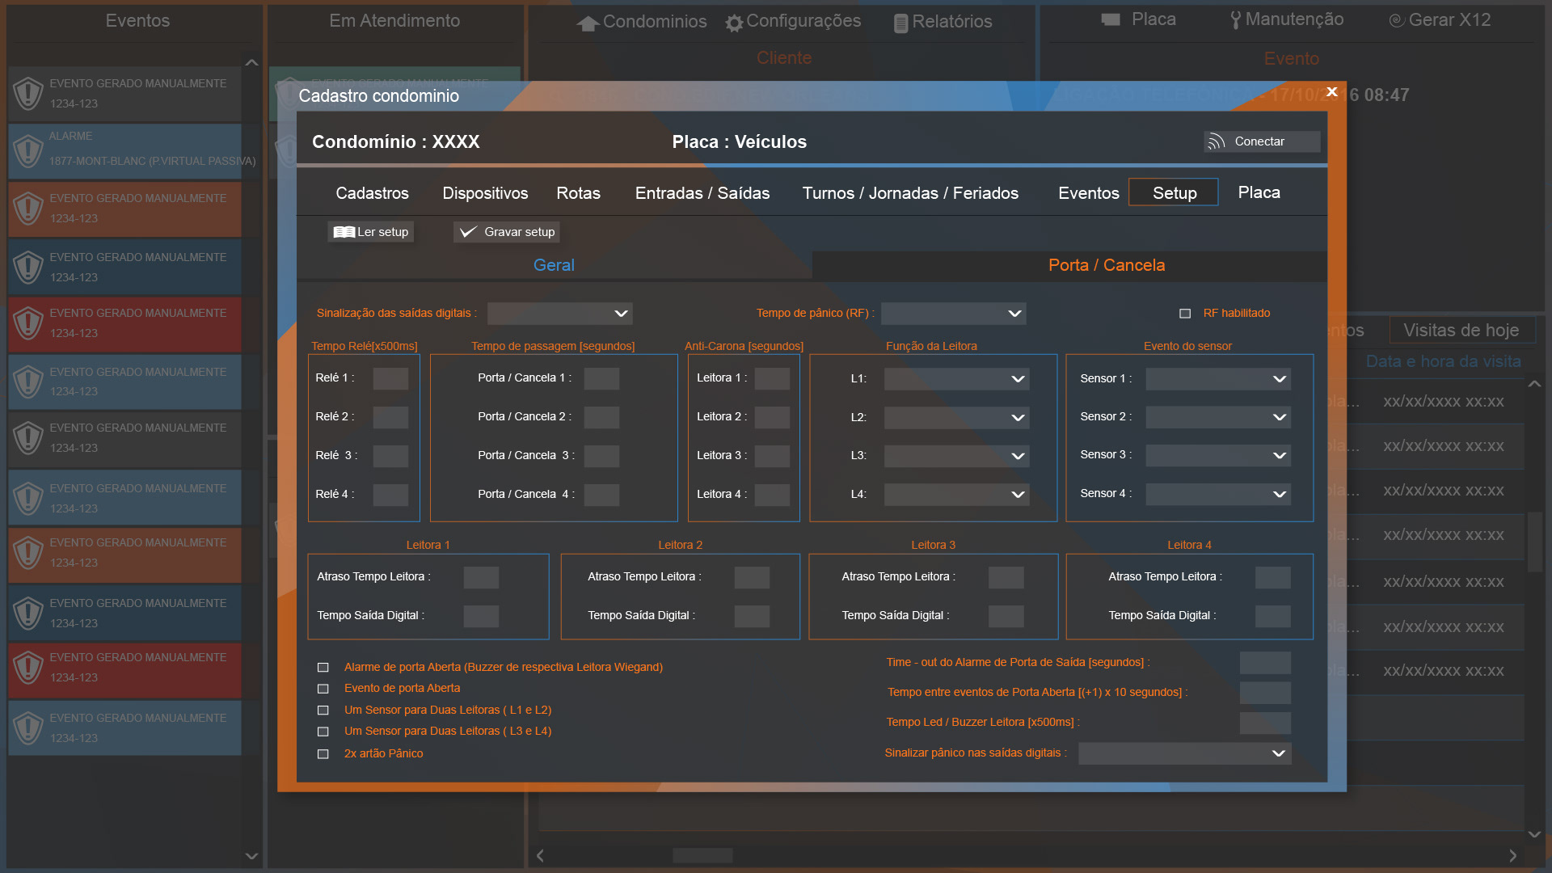Open the Visitas de hoje tab
The height and width of the screenshot is (873, 1552).
1461,330
